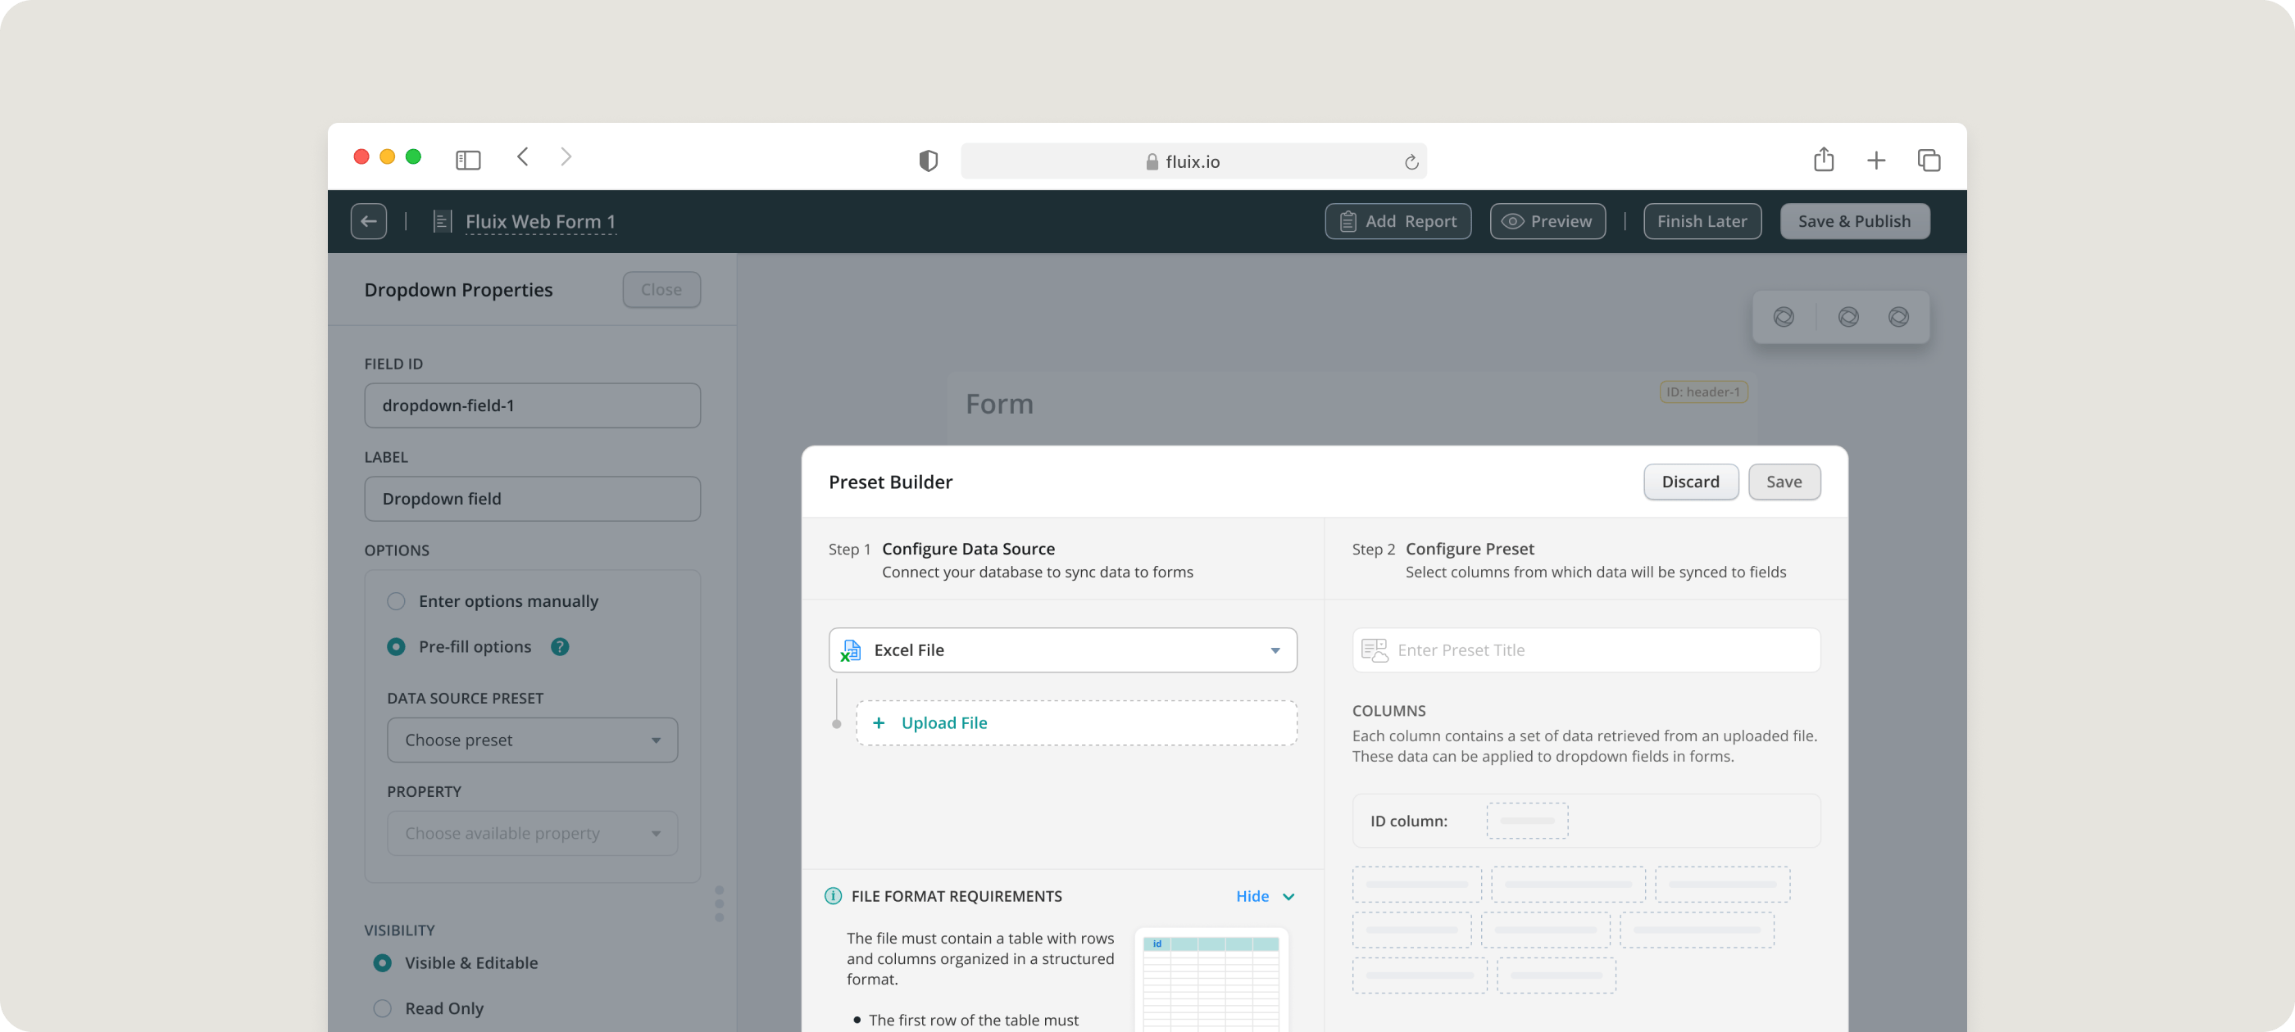The width and height of the screenshot is (2295, 1032).
Task: Select the Pre-fill options radio button
Action: 396,647
